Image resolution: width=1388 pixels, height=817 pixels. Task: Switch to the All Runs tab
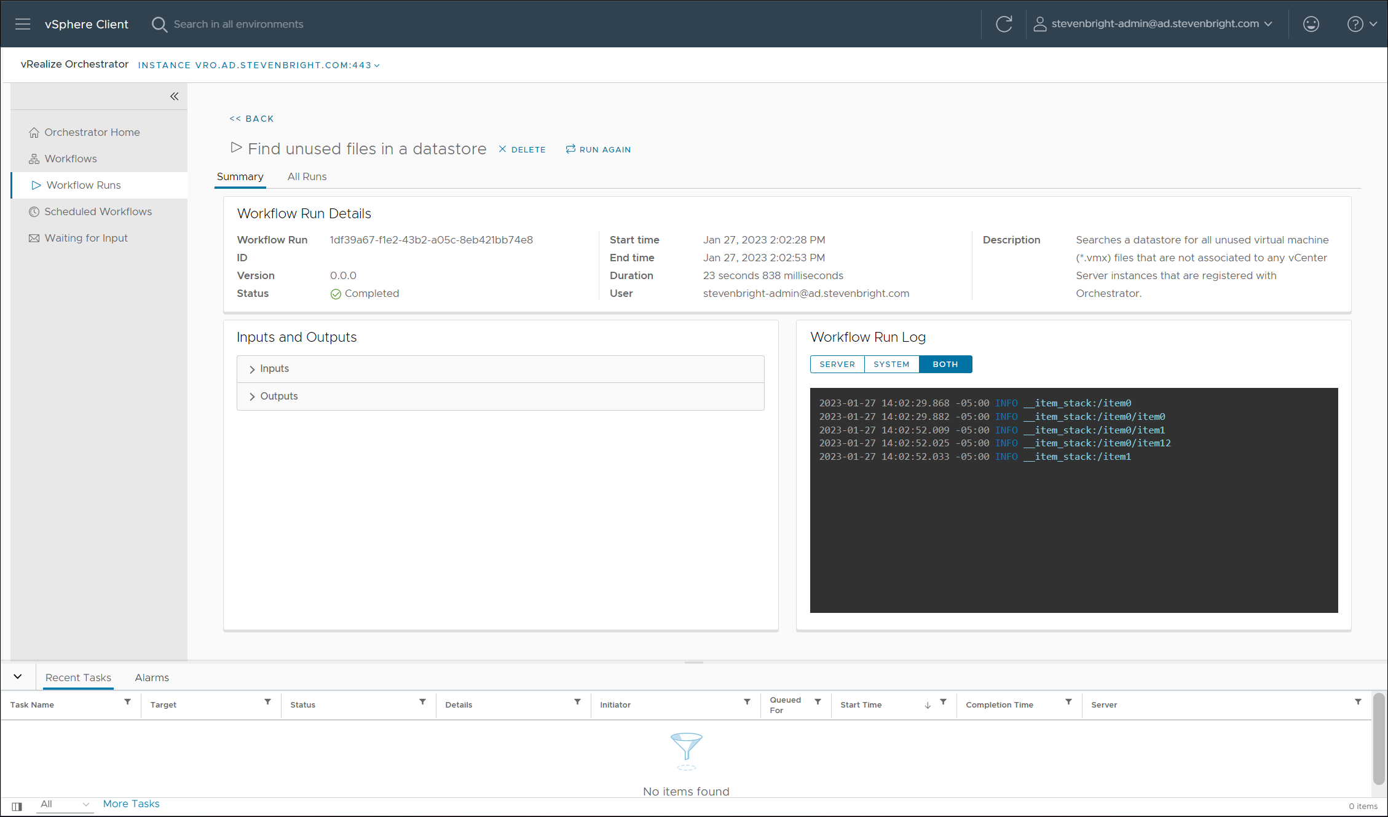[307, 177]
